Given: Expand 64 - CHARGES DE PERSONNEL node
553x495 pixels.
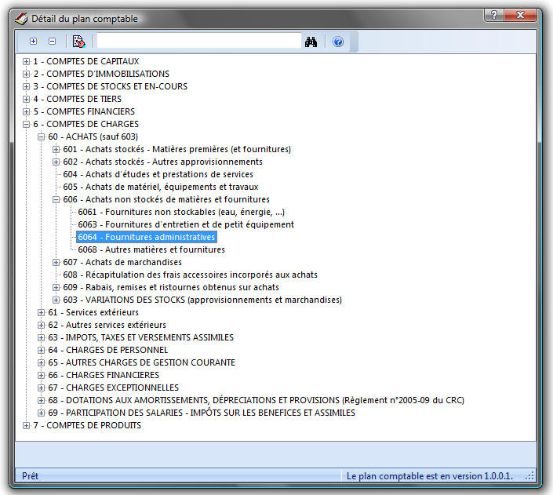Looking at the screenshot, I should click(42, 350).
